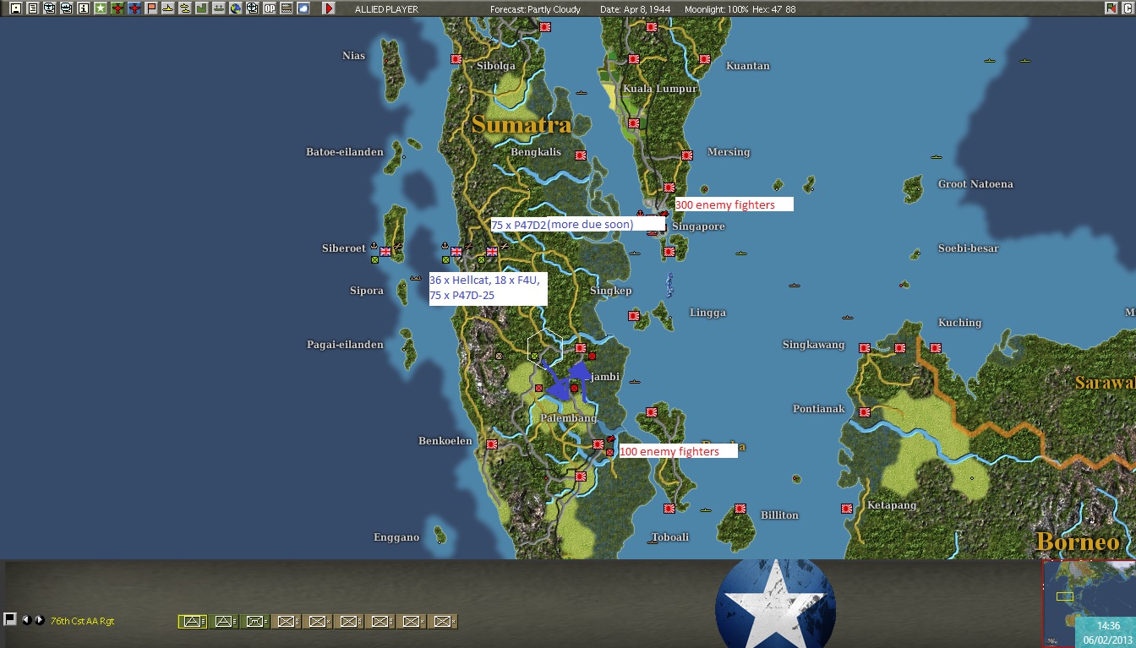Click the world minimap thumbnail

pyautogui.click(x=1089, y=603)
